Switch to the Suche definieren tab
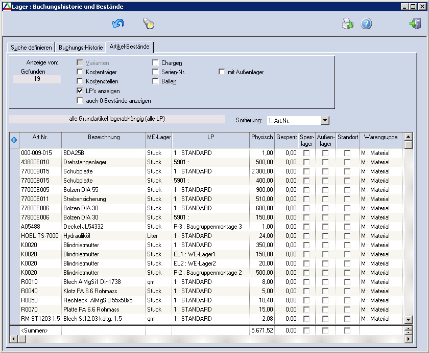Viewport: 429px width, 353px height. (31, 48)
